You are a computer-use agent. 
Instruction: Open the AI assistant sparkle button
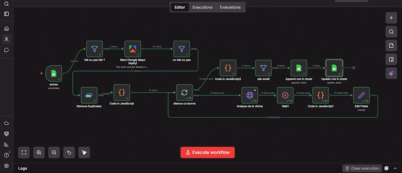391,74
